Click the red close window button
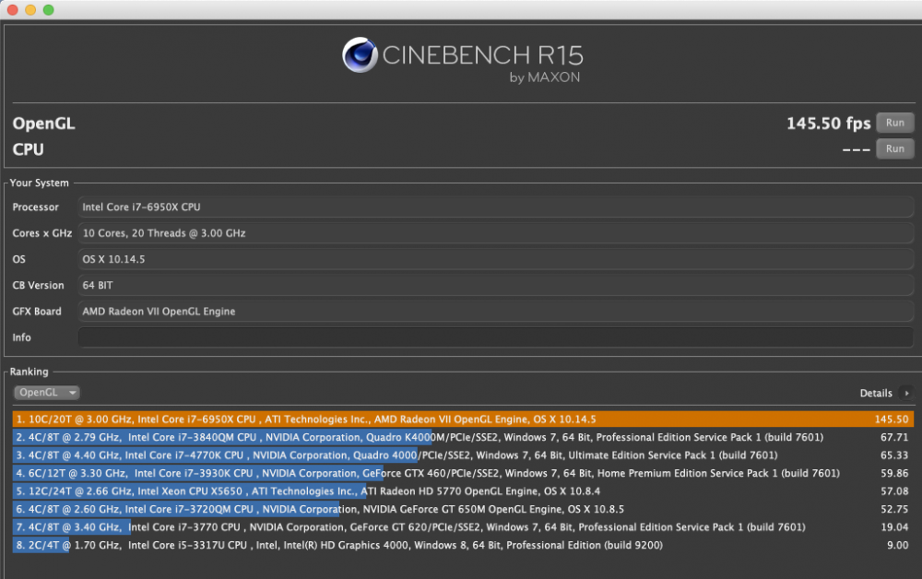This screenshot has height=579, width=922. pyautogui.click(x=12, y=9)
